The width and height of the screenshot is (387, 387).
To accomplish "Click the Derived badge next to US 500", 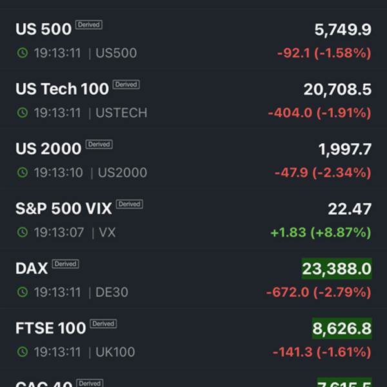I will tap(89, 25).
